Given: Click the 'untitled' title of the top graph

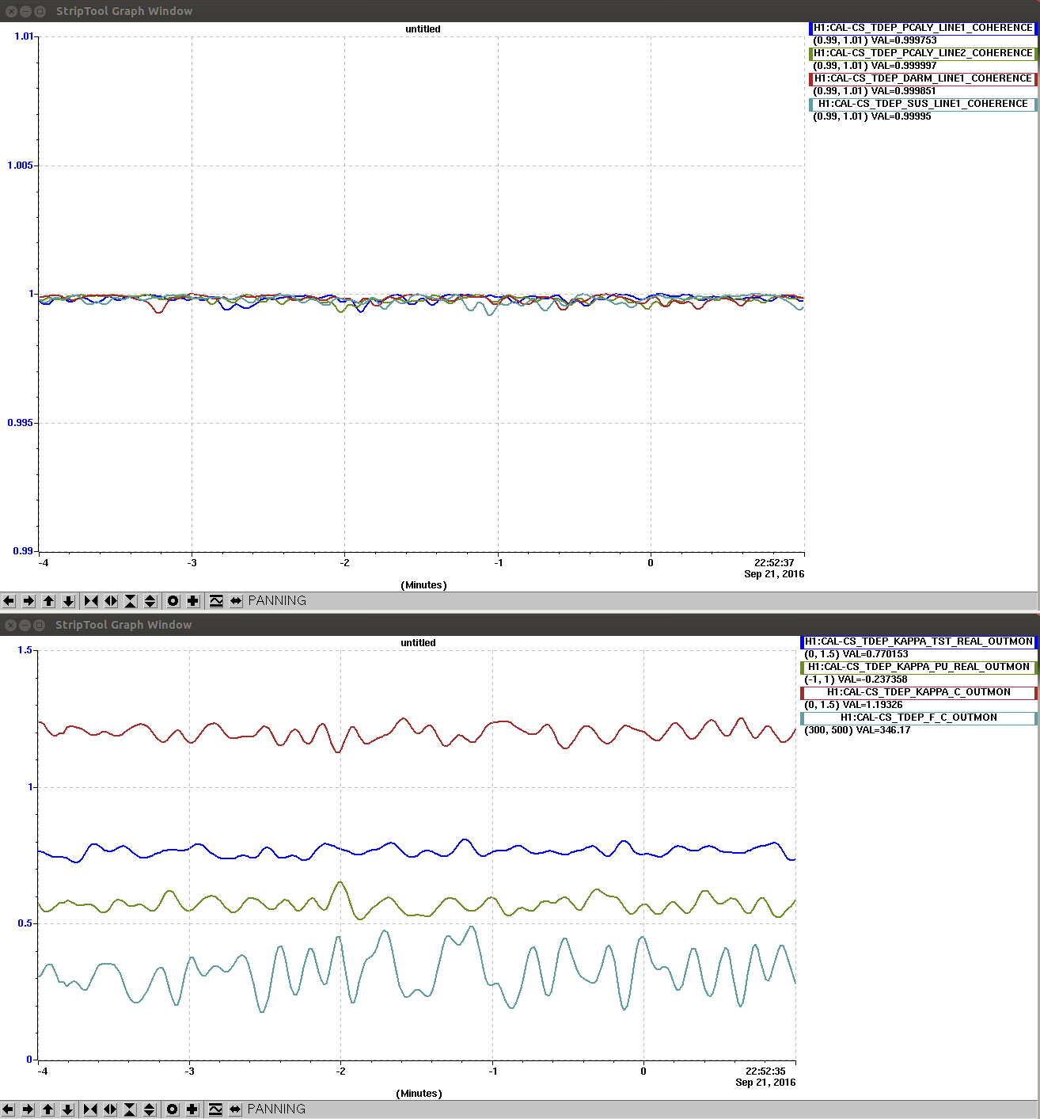Looking at the screenshot, I should (423, 29).
